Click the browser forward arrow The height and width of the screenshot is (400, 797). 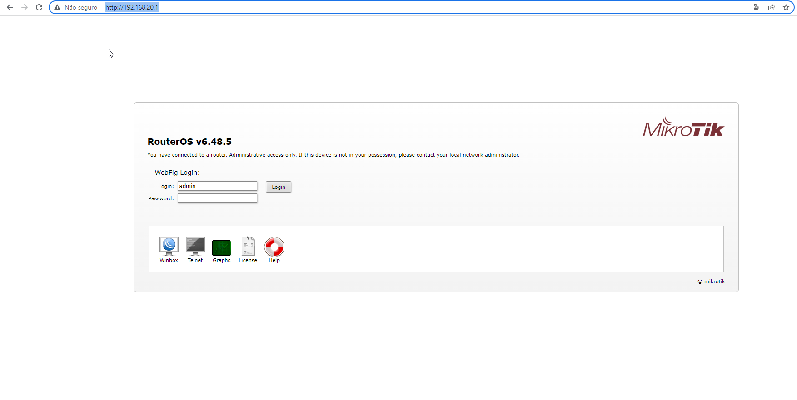tap(25, 7)
